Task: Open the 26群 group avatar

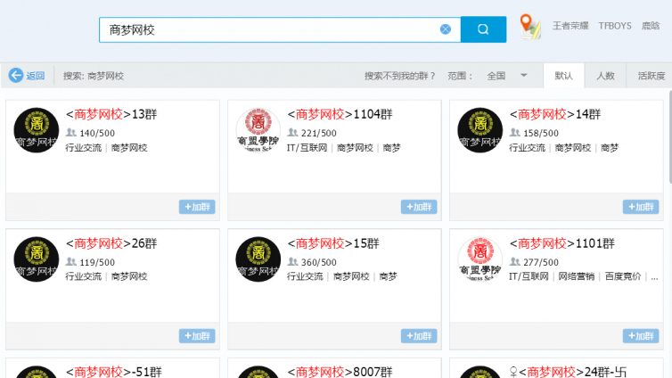Action: [37, 259]
